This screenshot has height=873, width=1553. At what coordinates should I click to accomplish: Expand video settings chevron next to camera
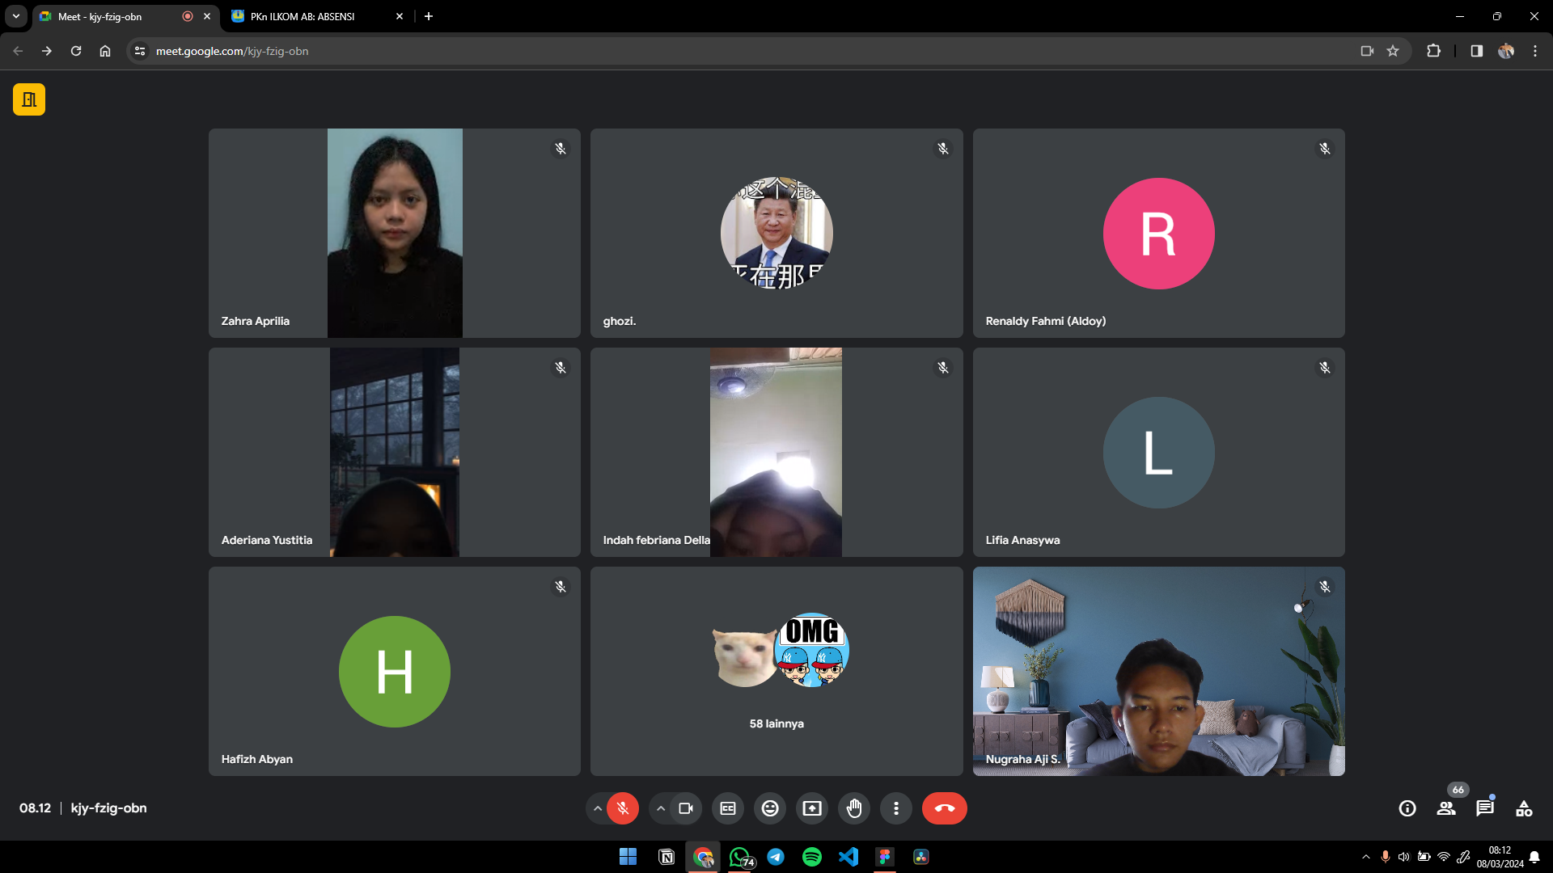pyautogui.click(x=661, y=808)
